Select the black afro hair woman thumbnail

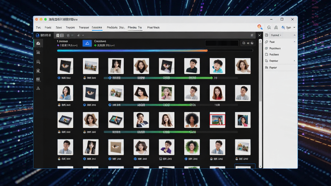tap(192, 120)
